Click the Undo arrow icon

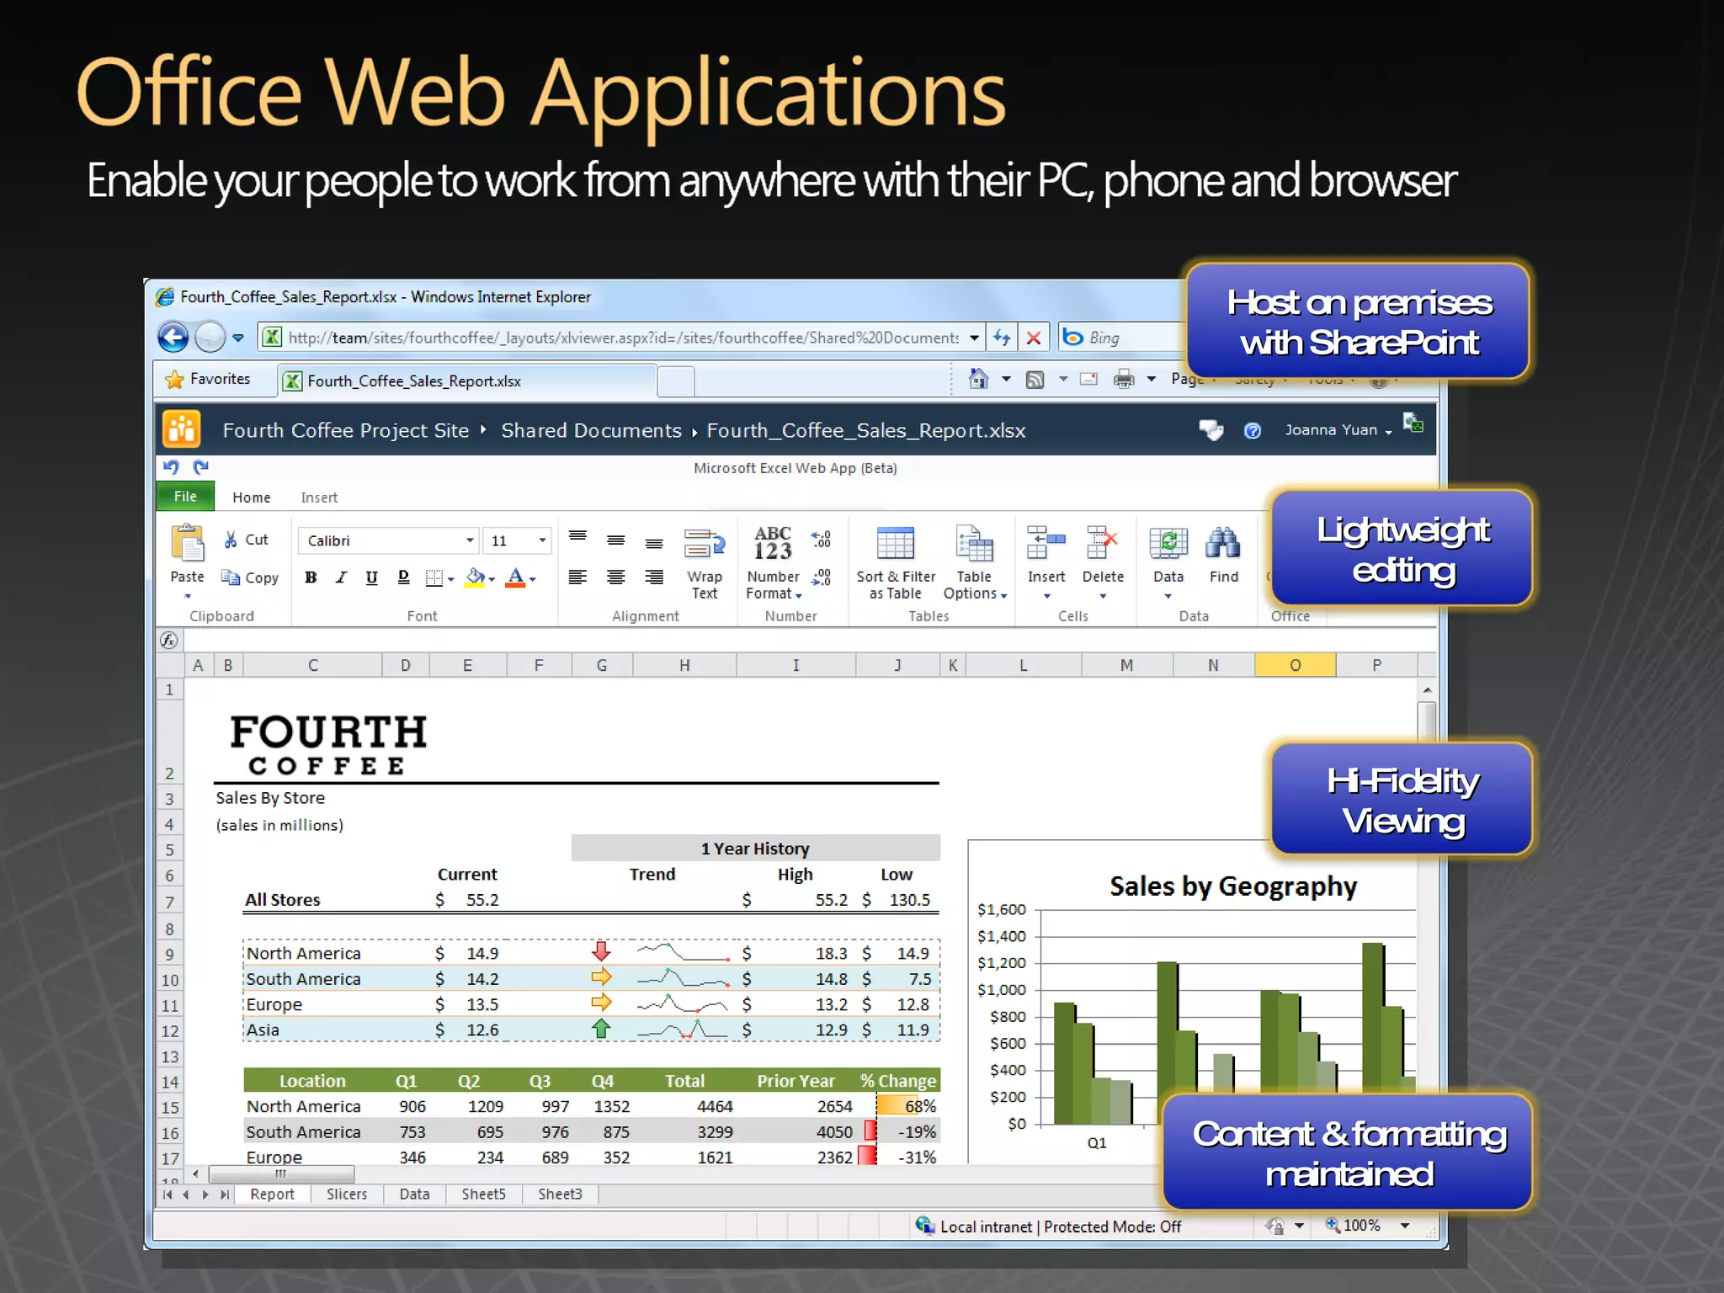coord(172,467)
